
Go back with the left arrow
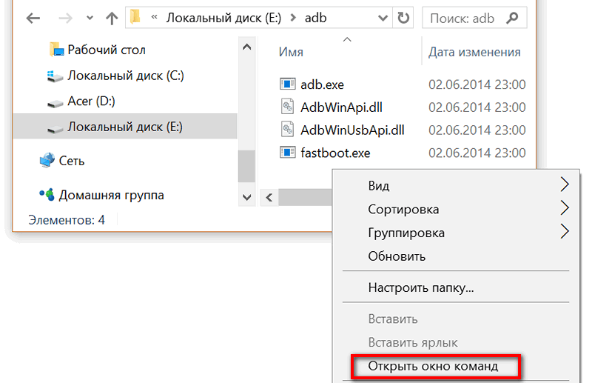tap(33, 18)
